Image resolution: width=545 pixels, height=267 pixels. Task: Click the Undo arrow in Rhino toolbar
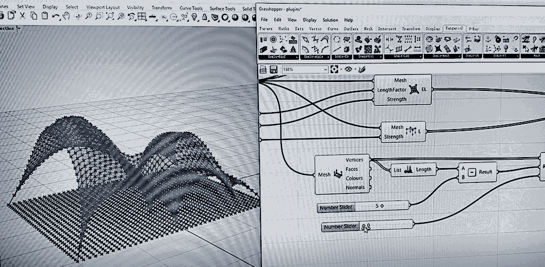point(55,16)
